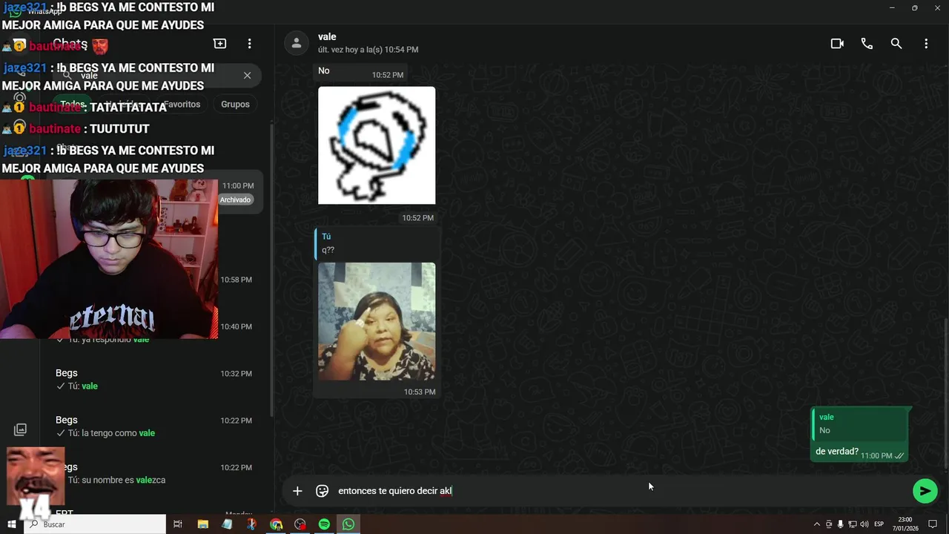
Task: Open the emoji and sticker picker
Action: pyautogui.click(x=322, y=491)
